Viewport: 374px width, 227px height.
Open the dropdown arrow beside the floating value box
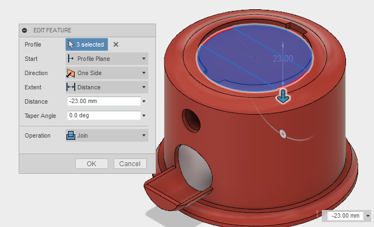(x=368, y=216)
